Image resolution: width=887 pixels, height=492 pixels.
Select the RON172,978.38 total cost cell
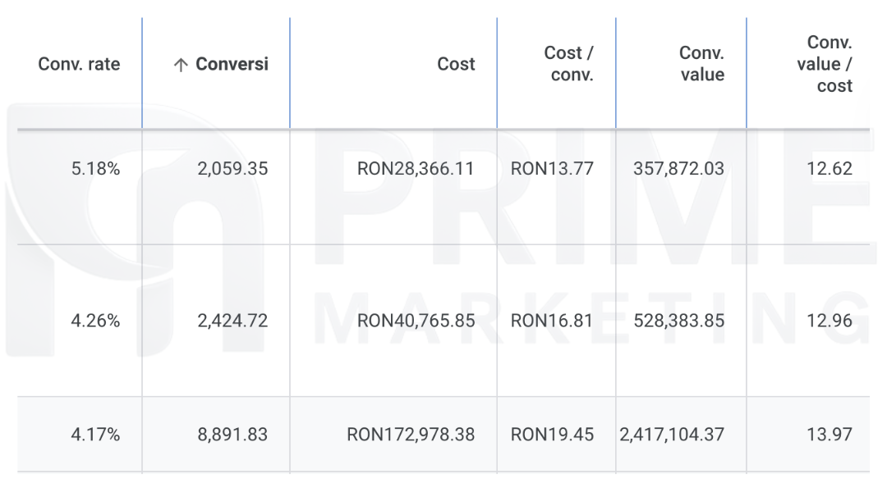(410, 435)
